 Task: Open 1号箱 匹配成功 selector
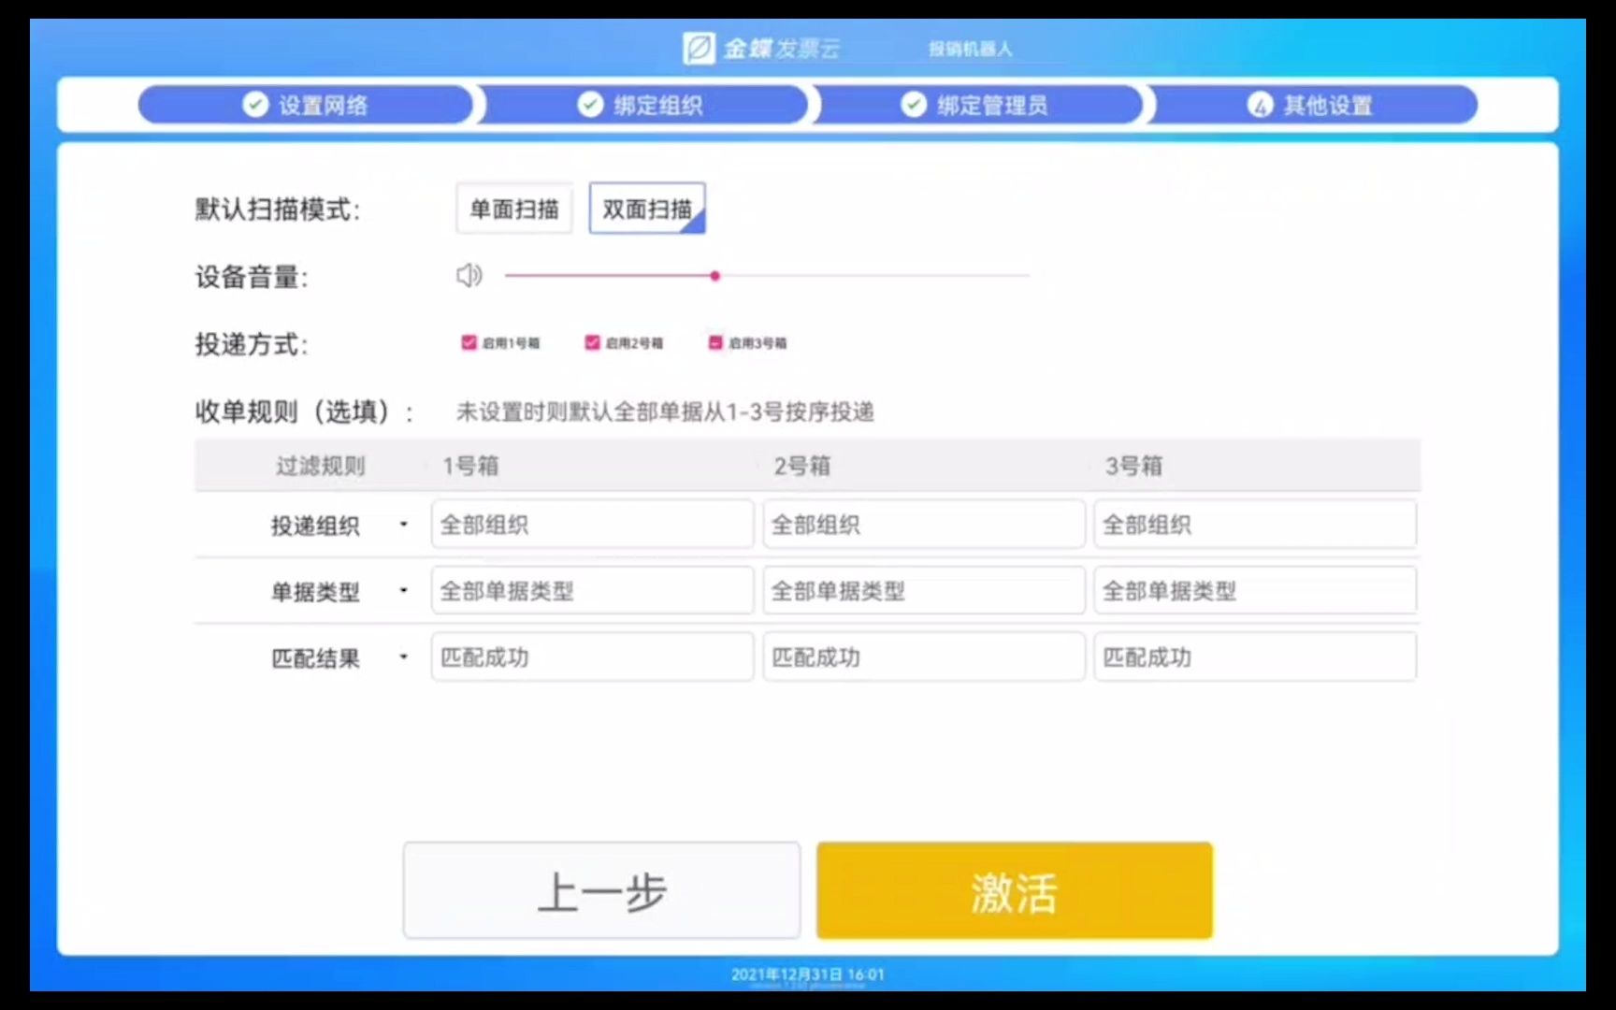[592, 656]
